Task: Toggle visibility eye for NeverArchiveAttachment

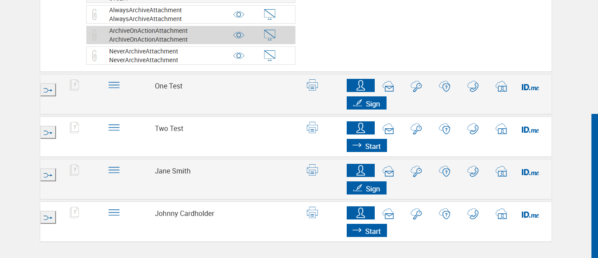Action: click(x=239, y=56)
